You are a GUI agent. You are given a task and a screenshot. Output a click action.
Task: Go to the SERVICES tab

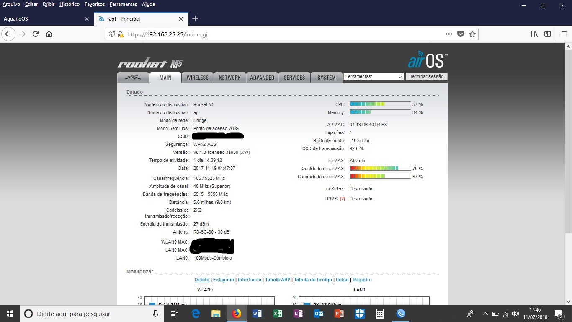(294, 78)
